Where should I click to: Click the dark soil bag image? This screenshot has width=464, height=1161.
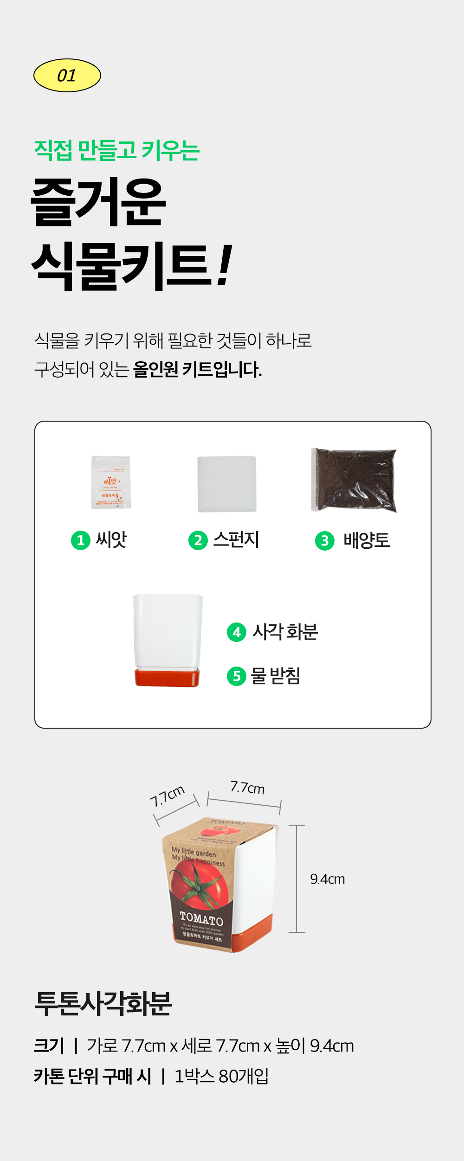pos(354,480)
